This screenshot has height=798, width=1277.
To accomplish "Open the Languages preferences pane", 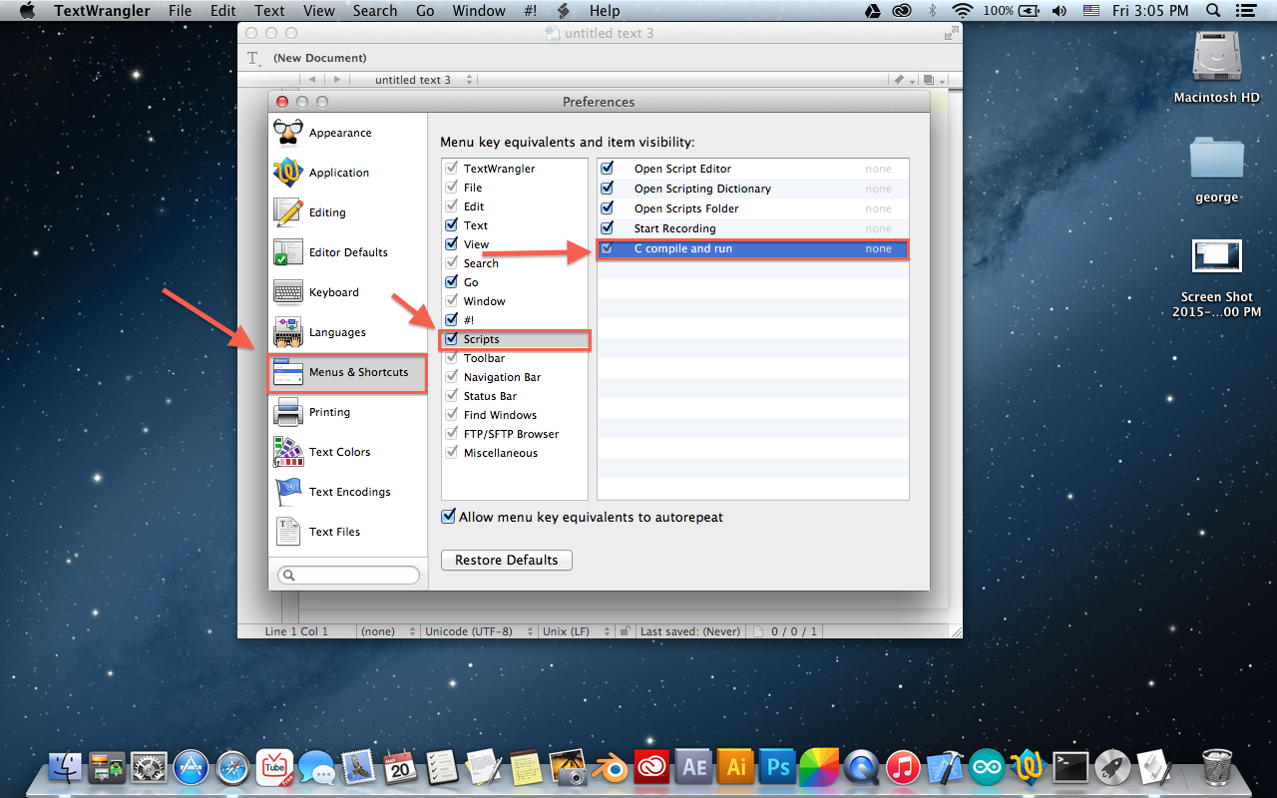I will click(x=347, y=332).
